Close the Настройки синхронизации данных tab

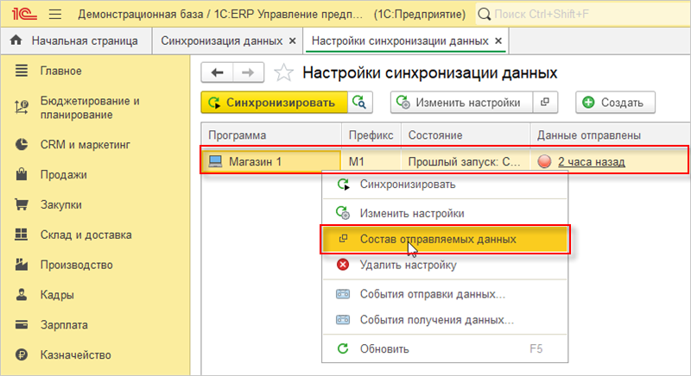[498, 41]
